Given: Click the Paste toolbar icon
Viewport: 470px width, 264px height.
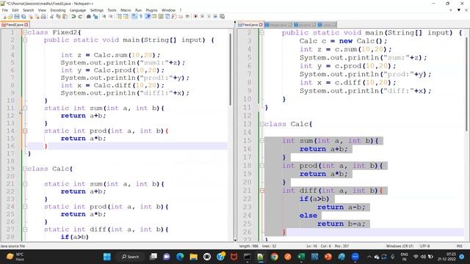Looking at the screenshot, I should 65,16.
